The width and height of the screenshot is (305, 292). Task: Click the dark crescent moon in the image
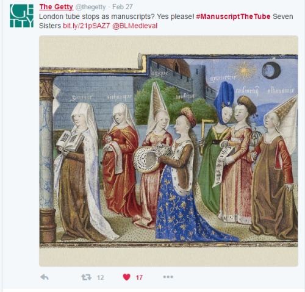click(271, 69)
